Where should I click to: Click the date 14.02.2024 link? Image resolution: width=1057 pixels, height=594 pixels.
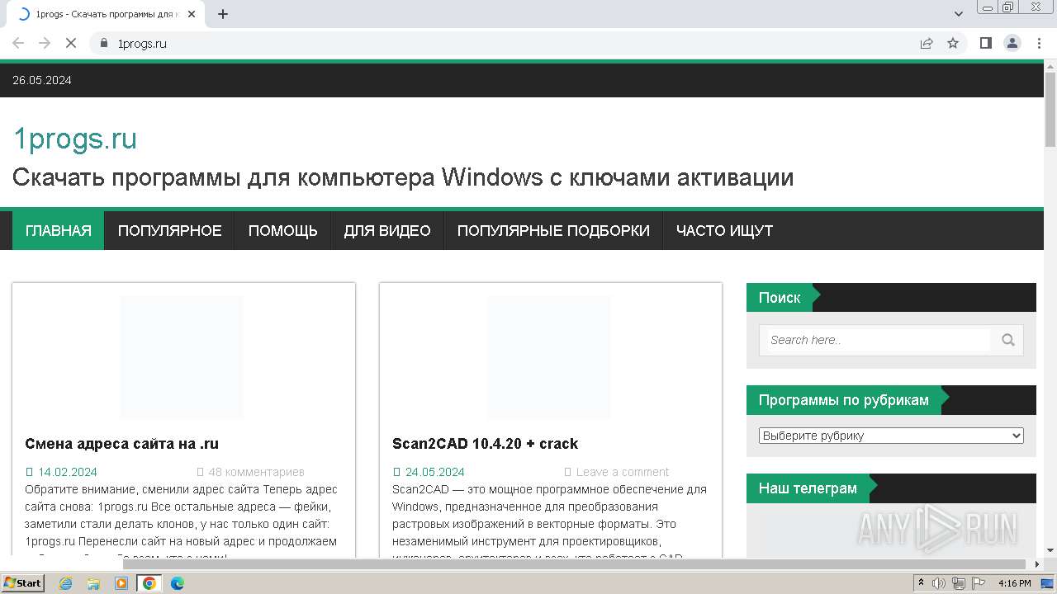tap(68, 472)
